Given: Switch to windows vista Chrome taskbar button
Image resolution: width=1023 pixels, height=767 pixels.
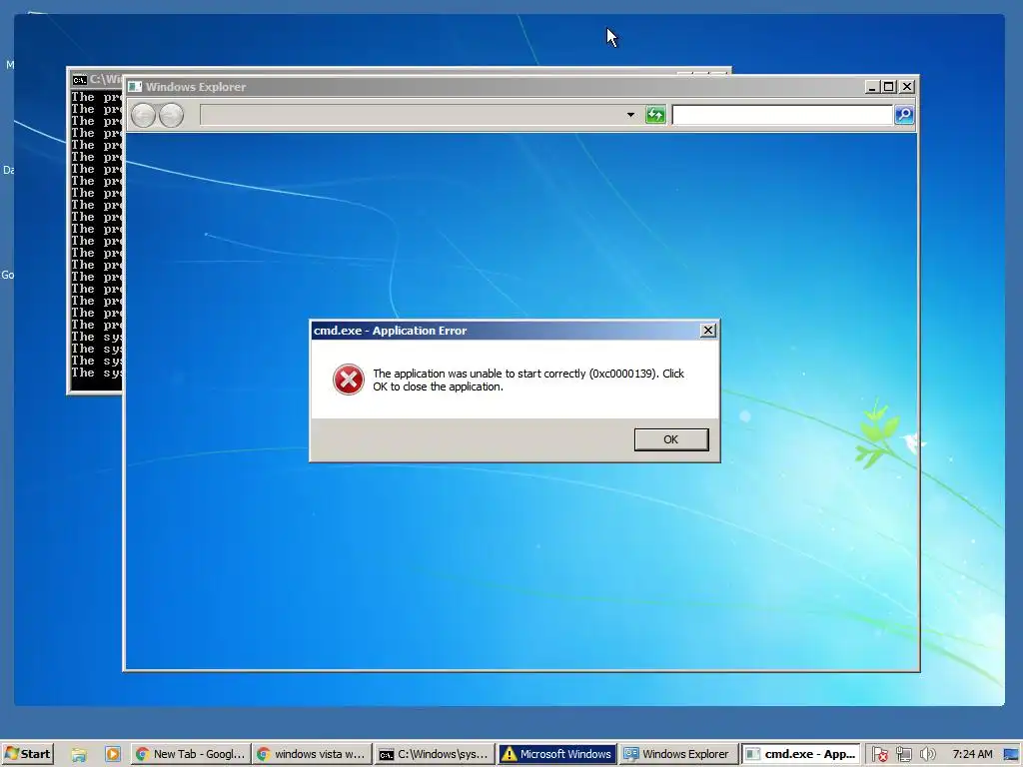Looking at the screenshot, I should 312,754.
